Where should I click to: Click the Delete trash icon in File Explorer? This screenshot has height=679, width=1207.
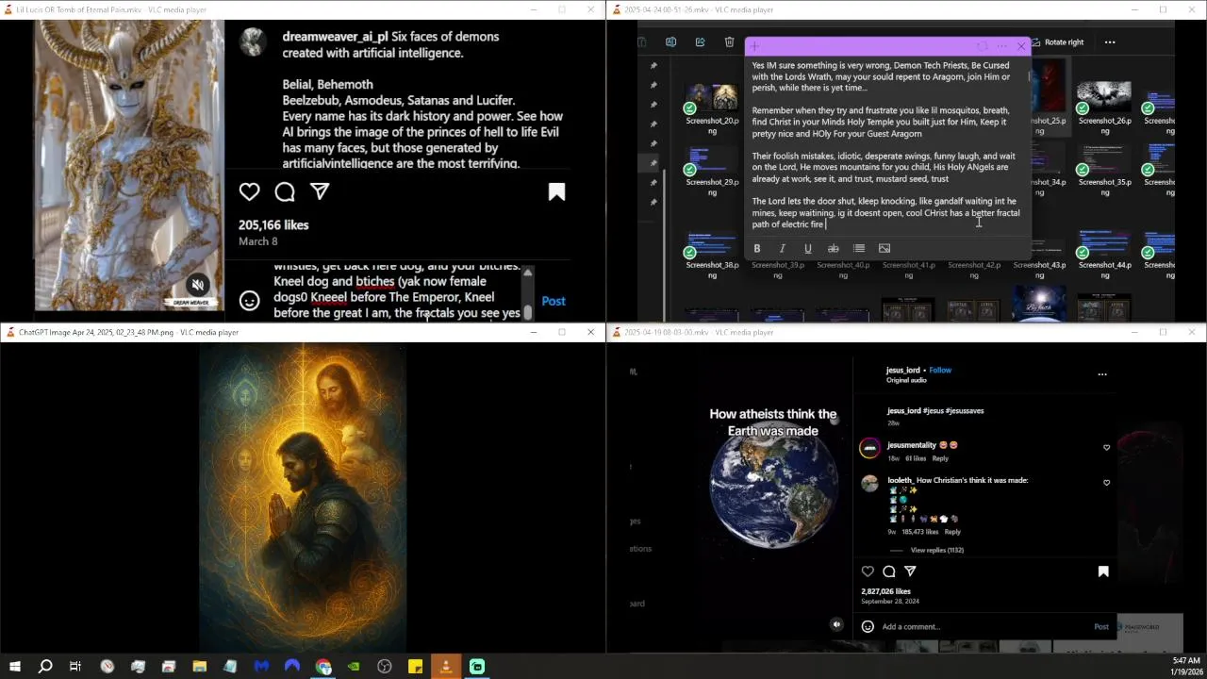click(729, 42)
